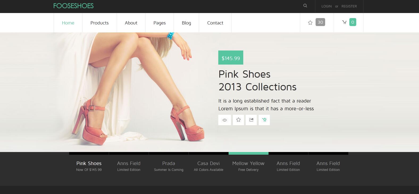The image size is (419, 194).
Task: Open the Contact page
Action: [215, 23]
